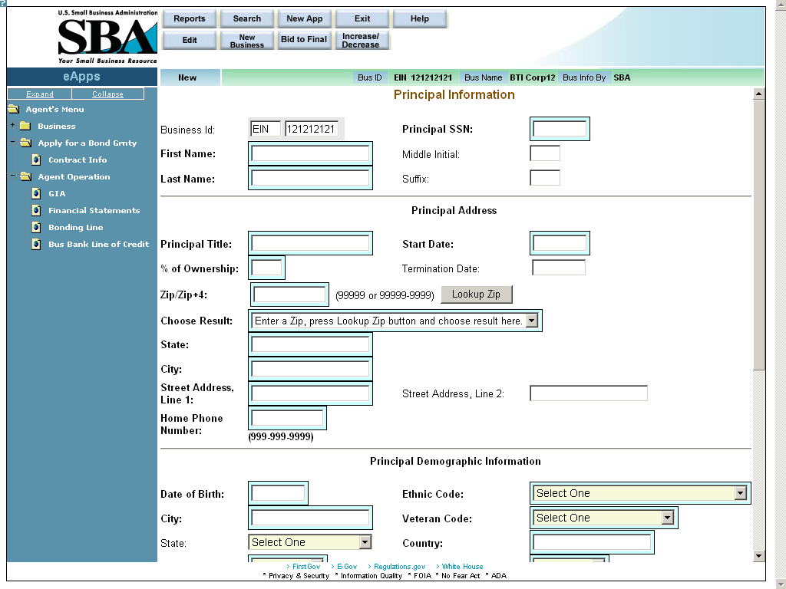Image resolution: width=786 pixels, height=589 pixels.
Task: Expand the Business tree node
Action: (12, 126)
